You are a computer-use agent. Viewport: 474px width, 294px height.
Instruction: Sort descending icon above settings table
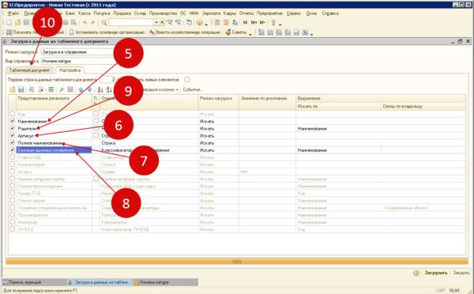coord(109,89)
